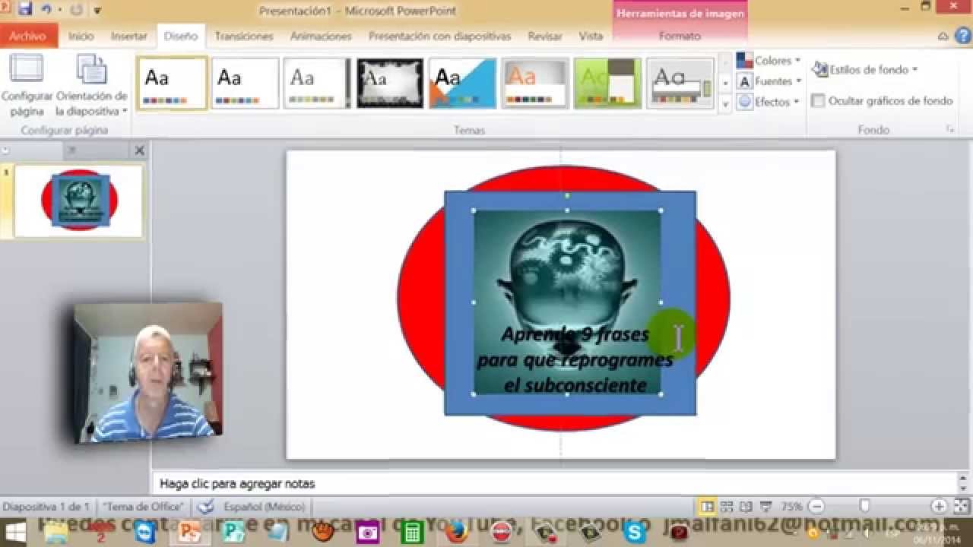Open Skype from taskbar
973x547 pixels.
[634, 533]
